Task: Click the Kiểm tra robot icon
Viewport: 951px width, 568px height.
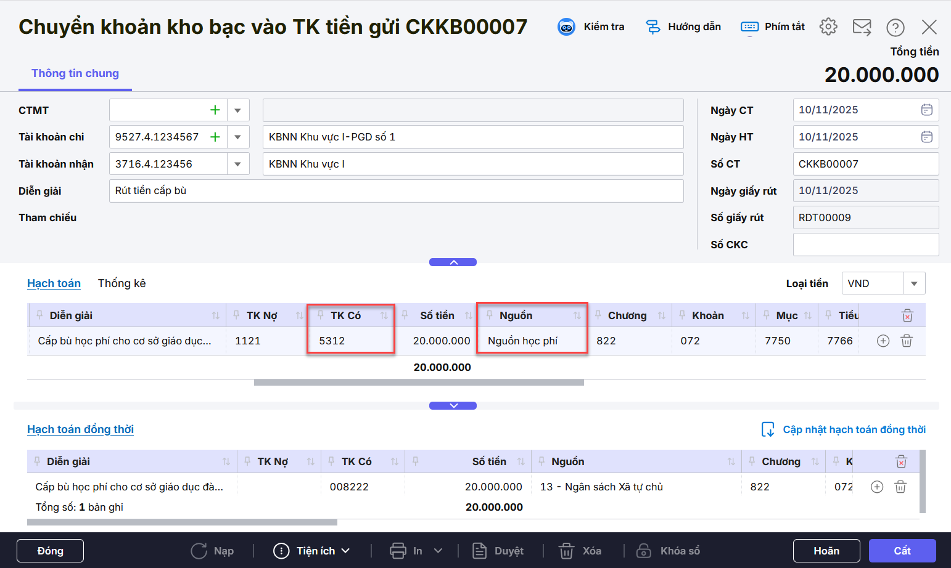Action: [566, 27]
